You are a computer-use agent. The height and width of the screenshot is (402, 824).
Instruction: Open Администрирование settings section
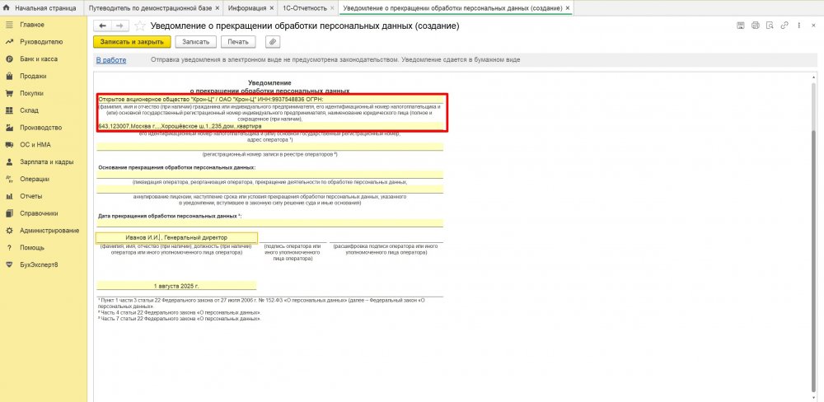click(x=49, y=230)
